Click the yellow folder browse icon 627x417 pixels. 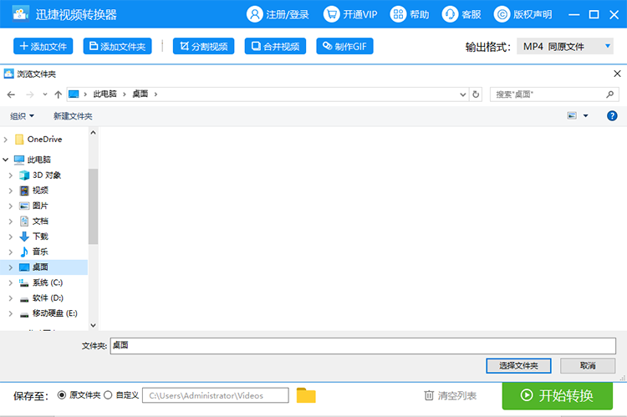(x=306, y=395)
